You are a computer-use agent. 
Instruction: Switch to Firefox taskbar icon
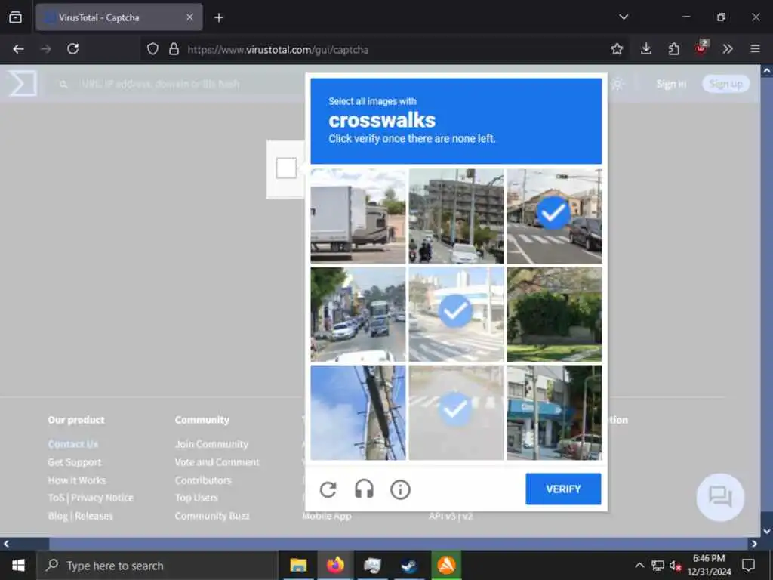click(335, 565)
